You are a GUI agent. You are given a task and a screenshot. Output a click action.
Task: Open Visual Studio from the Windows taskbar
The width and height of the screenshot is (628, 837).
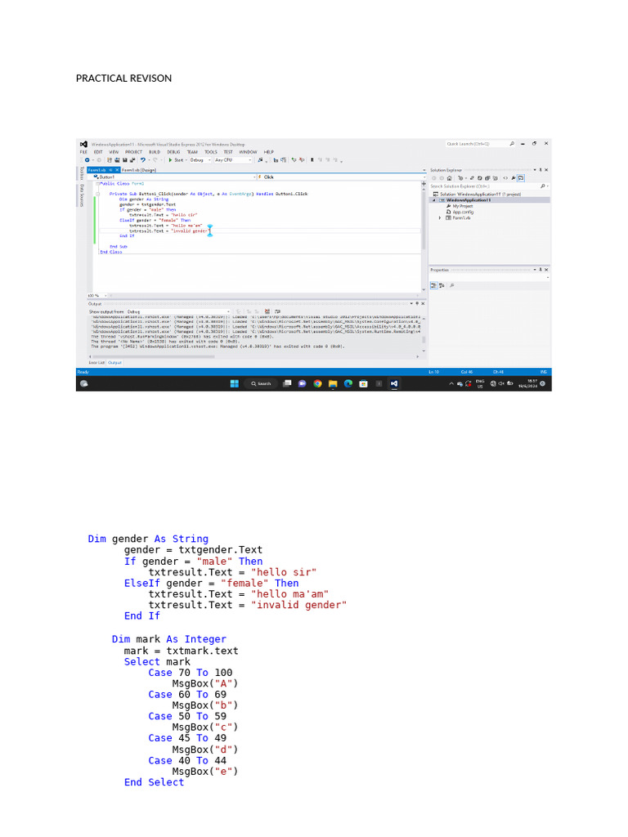point(393,383)
